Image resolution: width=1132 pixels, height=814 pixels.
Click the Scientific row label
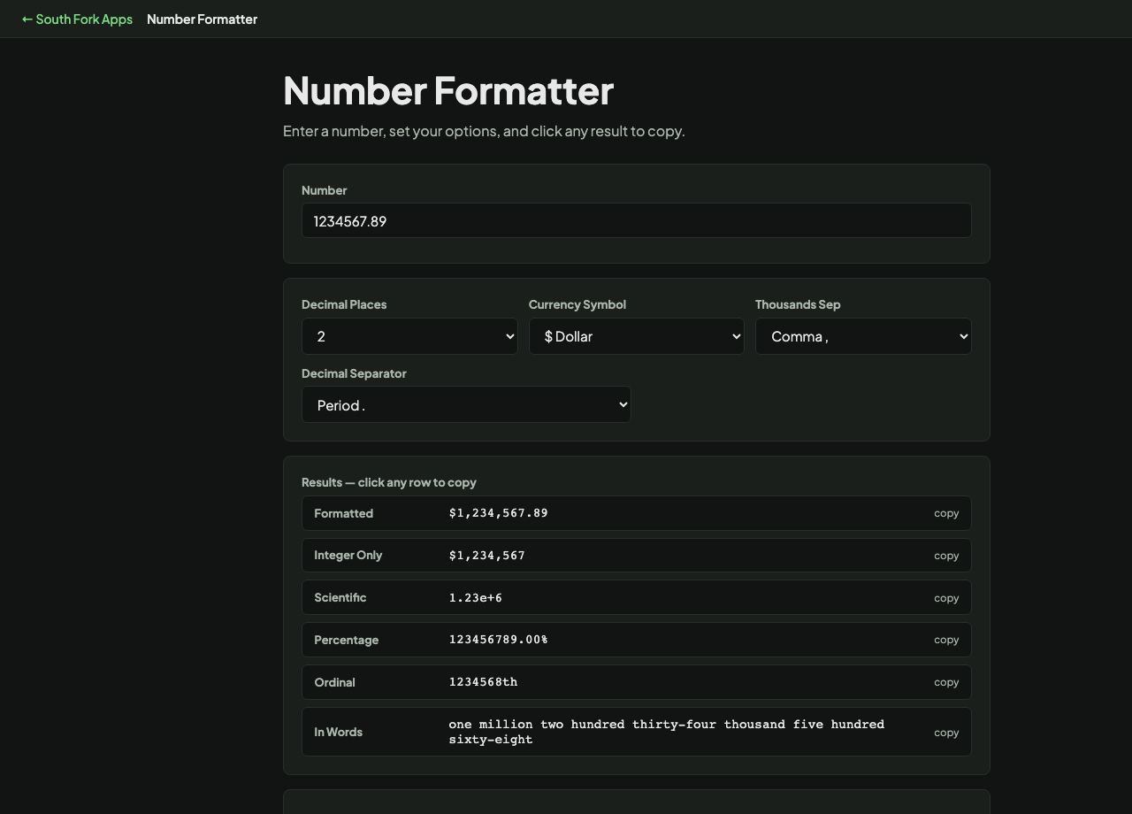tap(340, 597)
